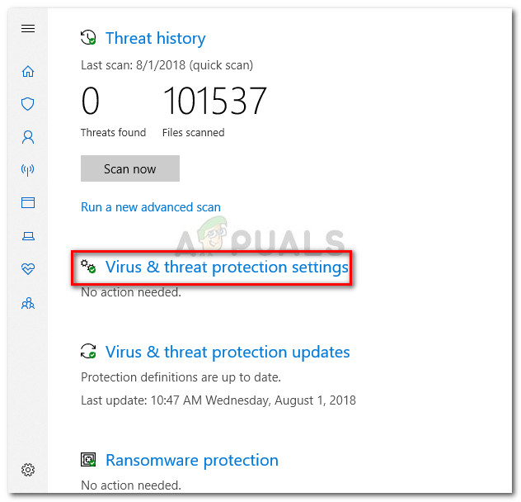Expand the hamburger navigation menu
The width and height of the screenshot is (521, 502).
coord(28,29)
